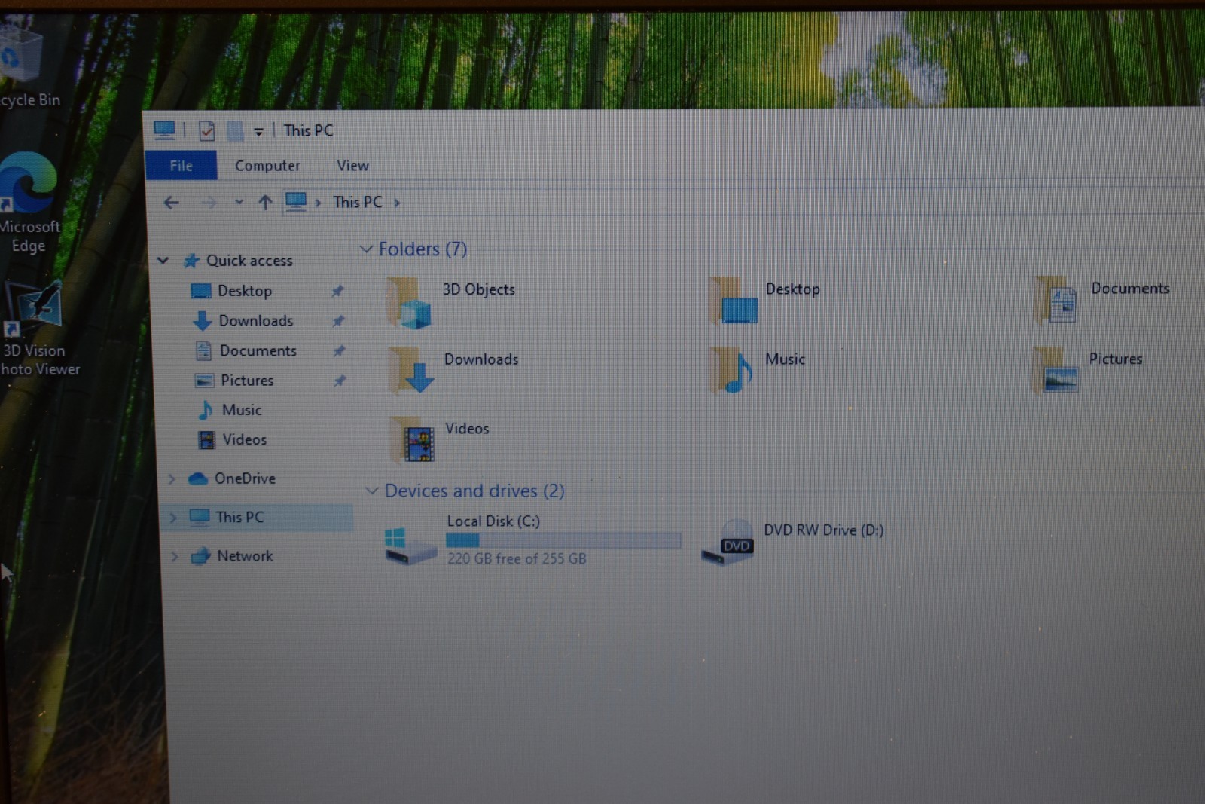Expand the This PC tree node
Image resolution: width=1205 pixels, height=804 pixels.
click(x=173, y=518)
